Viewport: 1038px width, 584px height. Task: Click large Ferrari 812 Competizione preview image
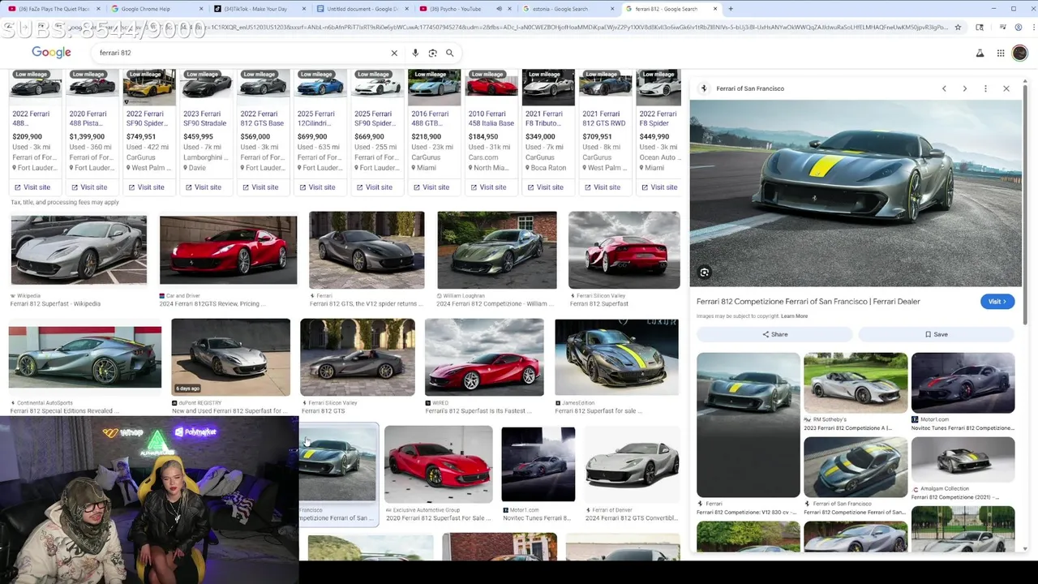[856, 193]
